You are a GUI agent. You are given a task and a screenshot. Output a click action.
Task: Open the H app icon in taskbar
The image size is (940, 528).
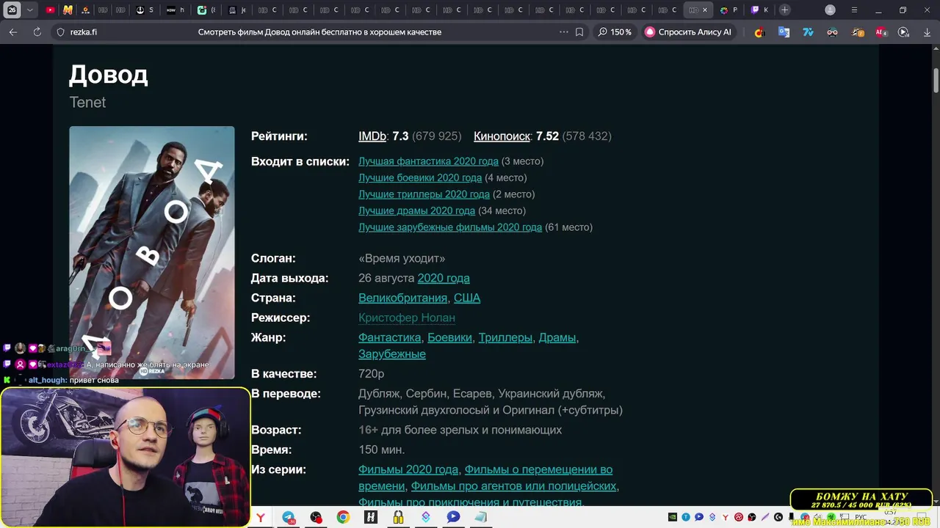(x=371, y=517)
